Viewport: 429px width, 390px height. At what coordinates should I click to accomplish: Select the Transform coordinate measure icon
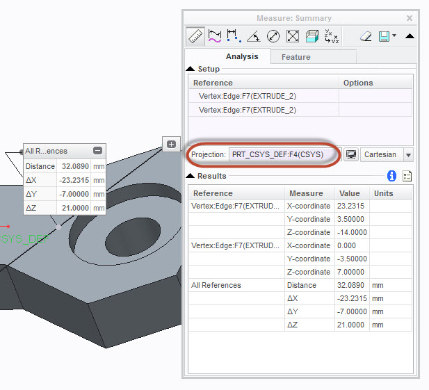[x=332, y=36]
